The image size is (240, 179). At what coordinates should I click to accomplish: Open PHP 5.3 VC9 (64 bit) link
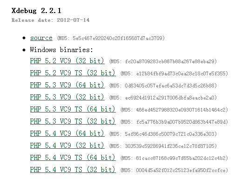click(67, 85)
